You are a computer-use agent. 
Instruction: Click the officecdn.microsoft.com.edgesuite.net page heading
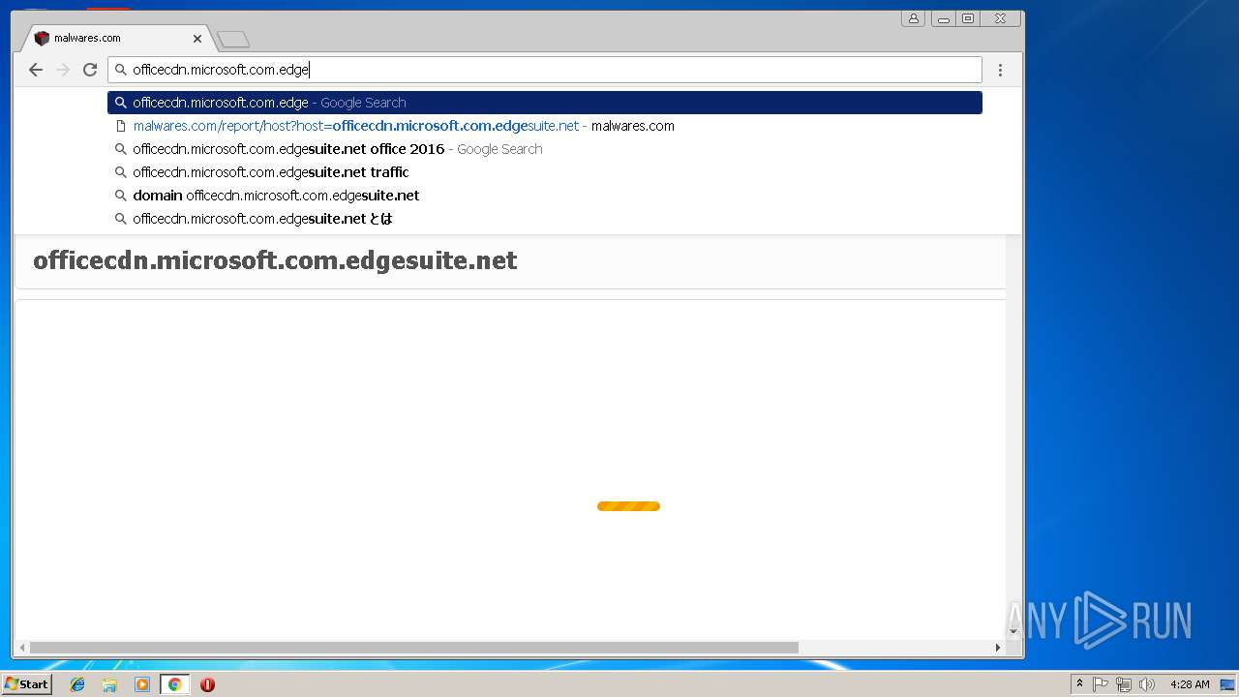(x=275, y=260)
